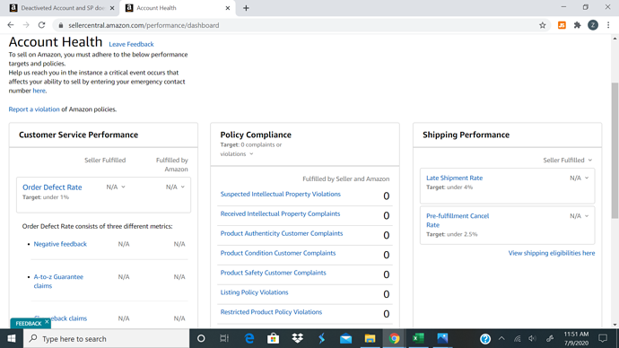This screenshot has width=619, height=348.
Task: Open a new browser tab
Action: [246, 8]
